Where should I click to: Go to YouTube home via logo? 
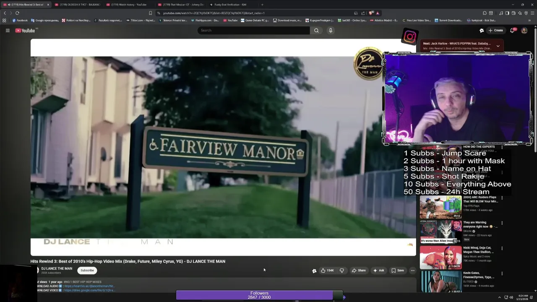tap(26, 30)
